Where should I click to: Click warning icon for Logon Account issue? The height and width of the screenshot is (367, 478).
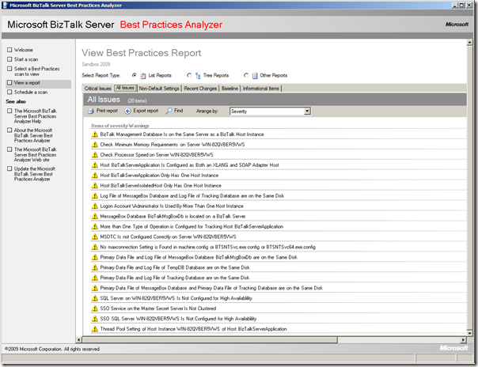point(95,205)
